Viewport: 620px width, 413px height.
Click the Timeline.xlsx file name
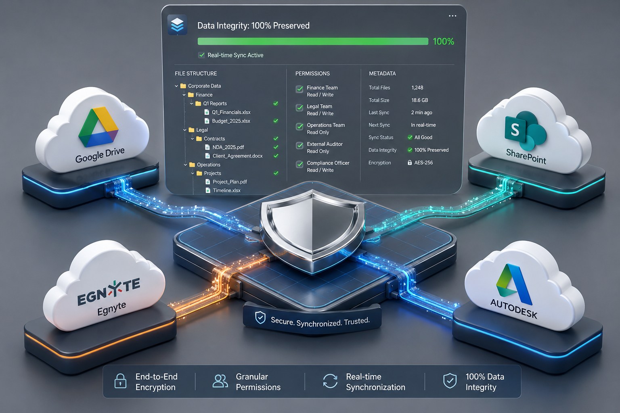(x=226, y=190)
